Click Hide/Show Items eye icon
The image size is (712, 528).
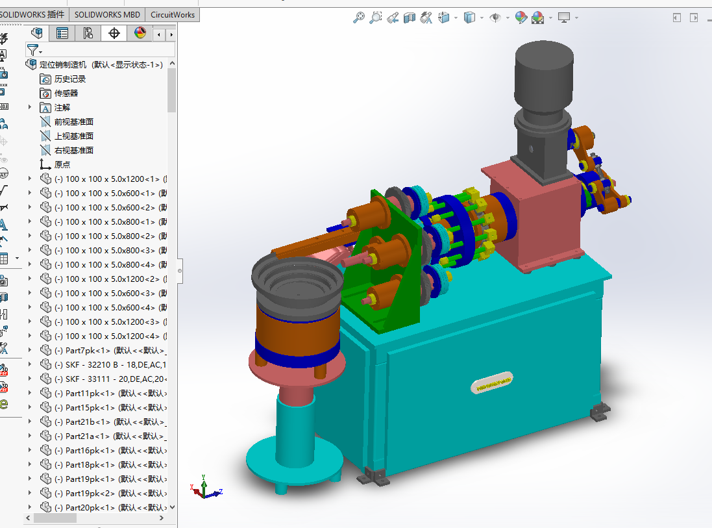[495, 18]
